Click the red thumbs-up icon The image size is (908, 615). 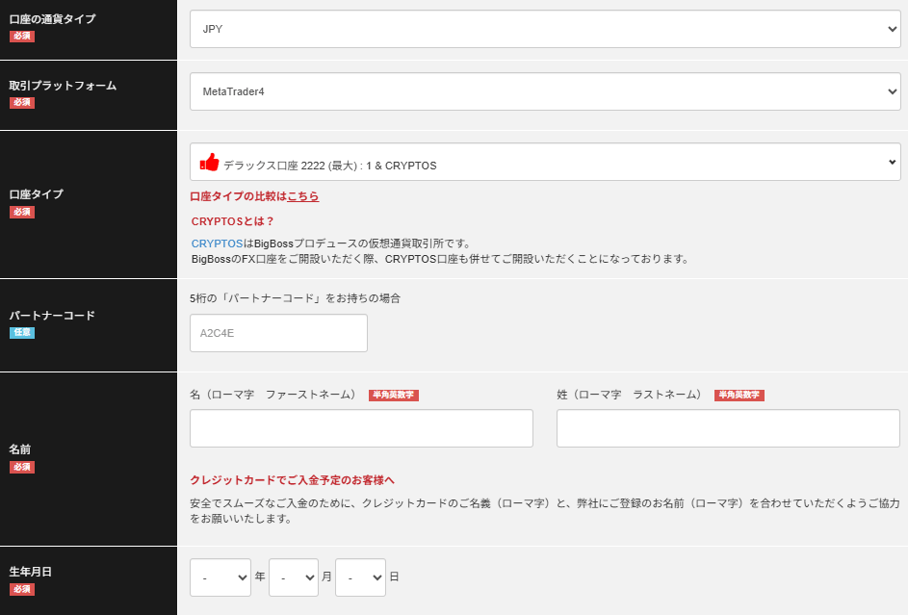[209, 163]
